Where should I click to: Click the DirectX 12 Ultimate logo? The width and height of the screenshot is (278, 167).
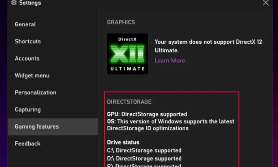[x=127, y=54]
